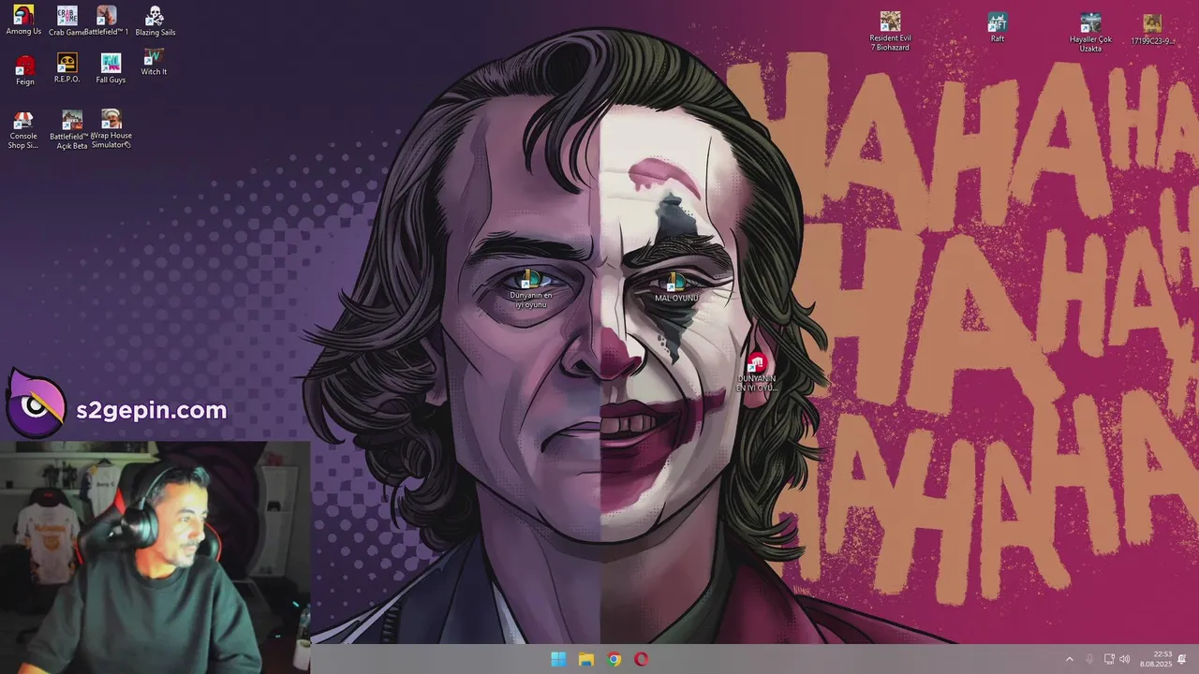The height and width of the screenshot is (674, 1199).
Task: Launch the Kebap House Simulator shortcut
Action: point(111,128)
